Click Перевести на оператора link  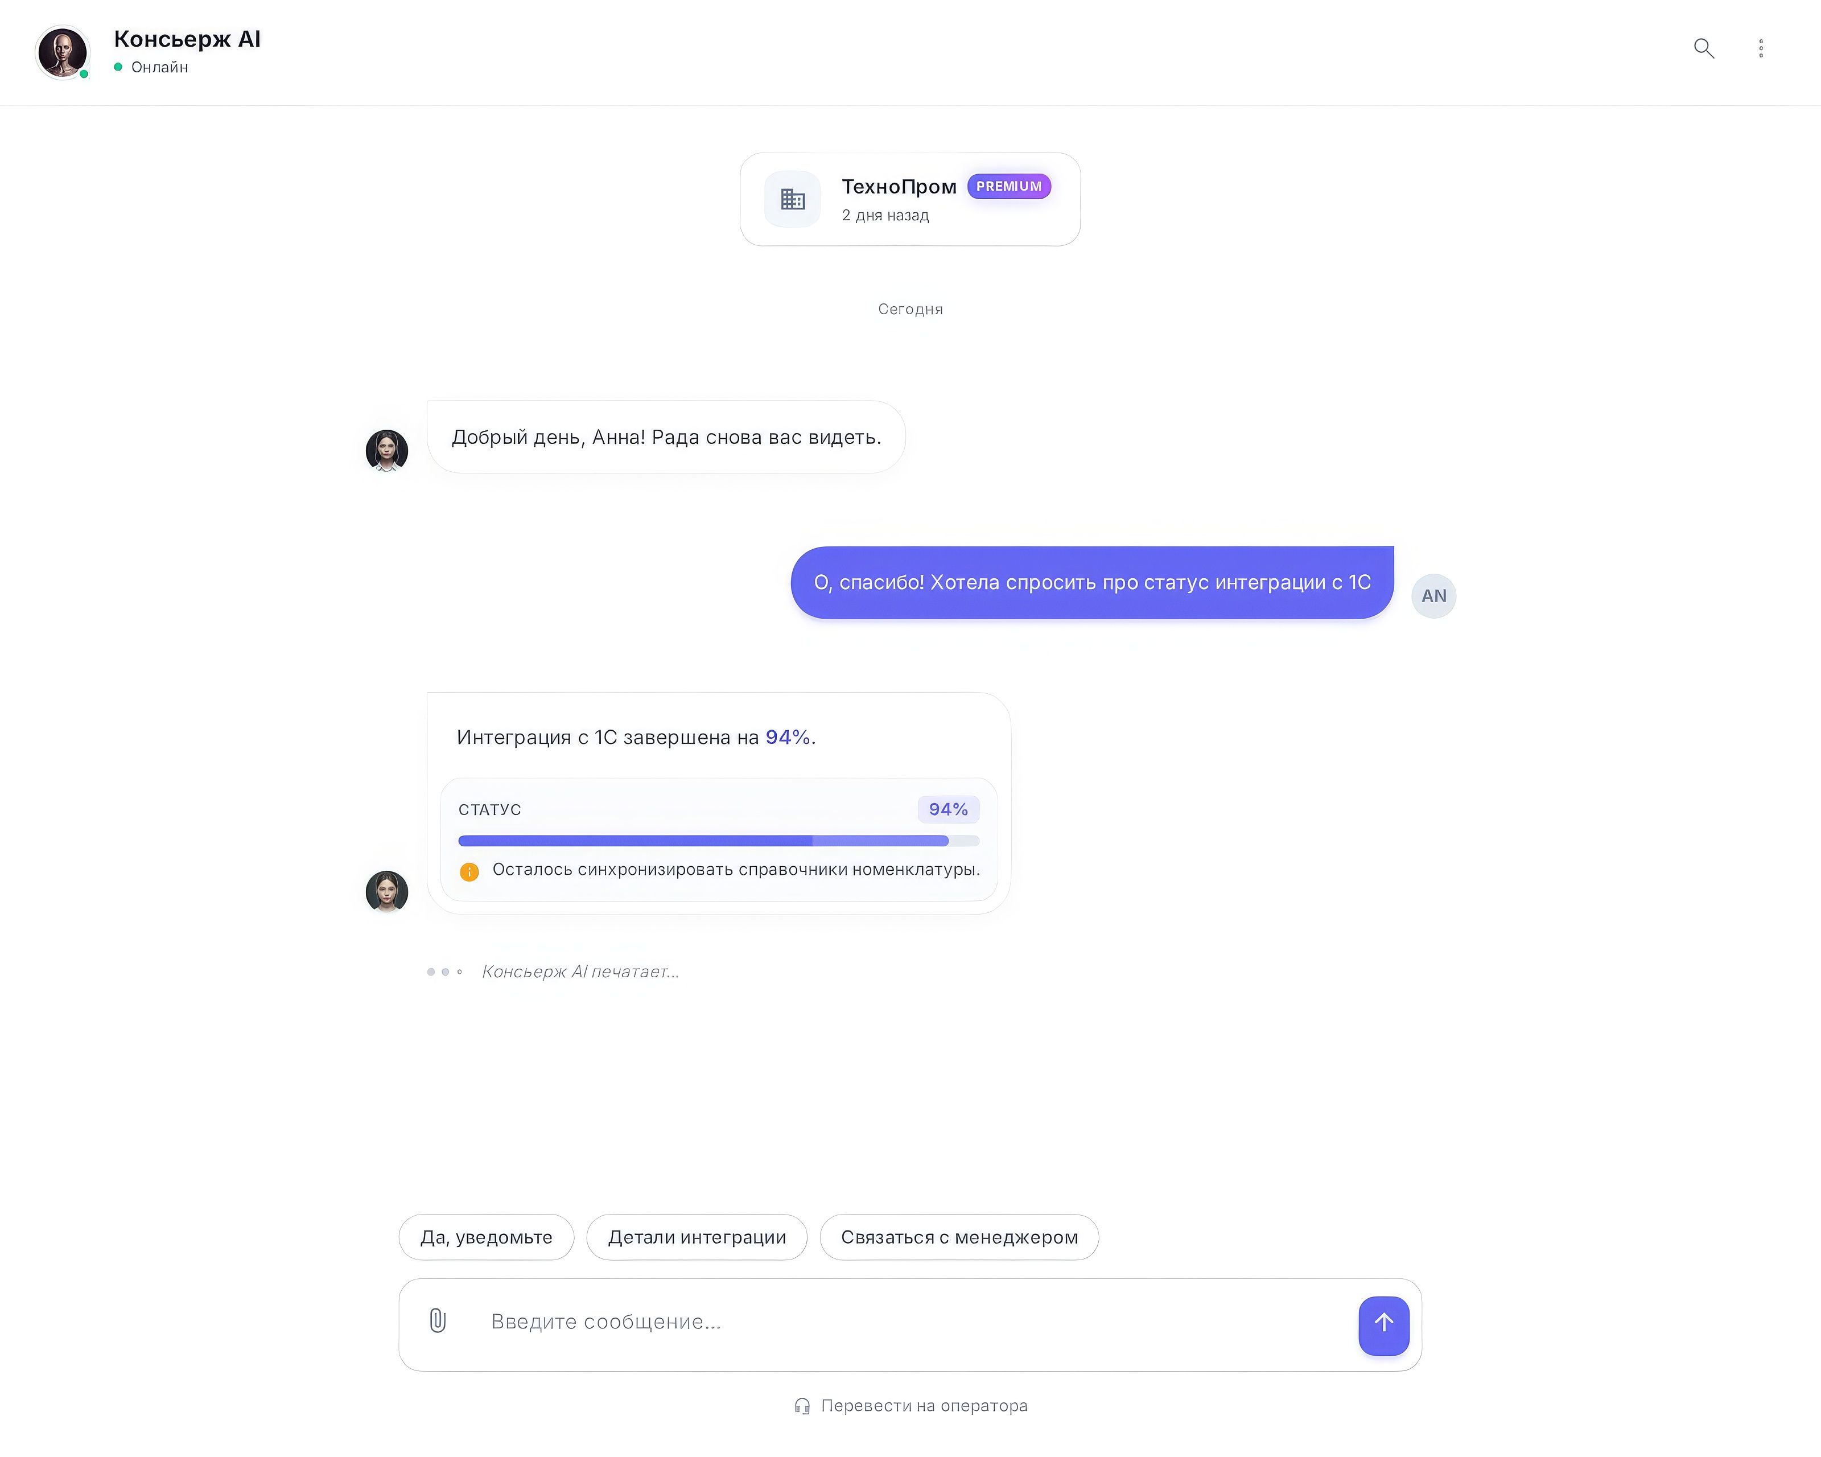coord(924,1405)
